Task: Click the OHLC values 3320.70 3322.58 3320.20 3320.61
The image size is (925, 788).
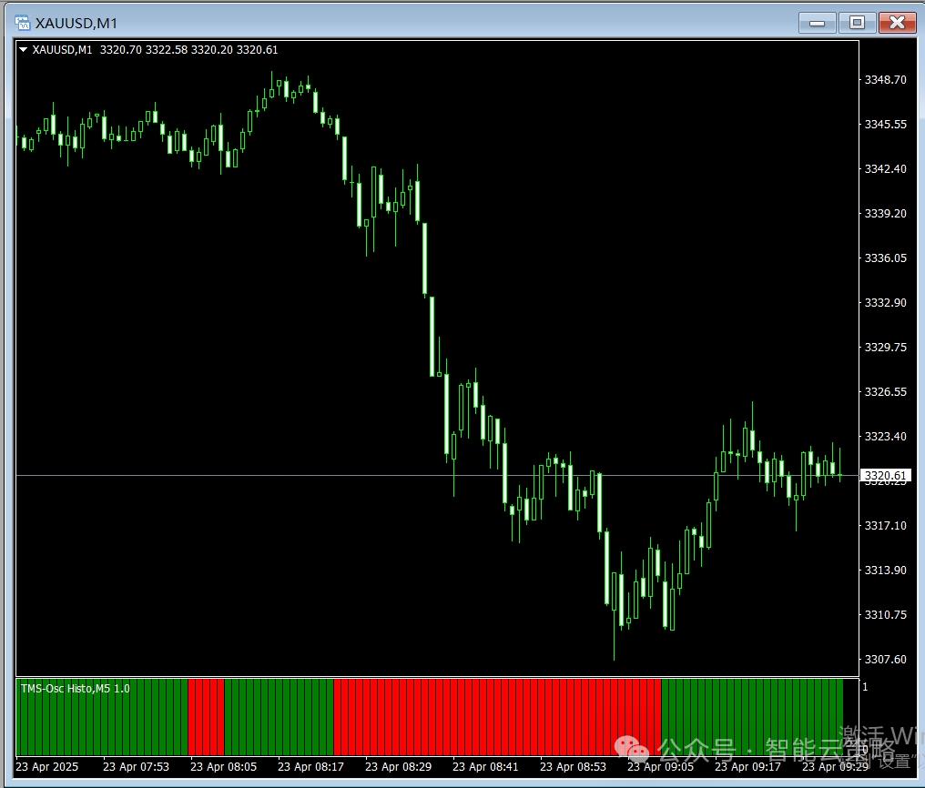Action: tap(188, 49)
